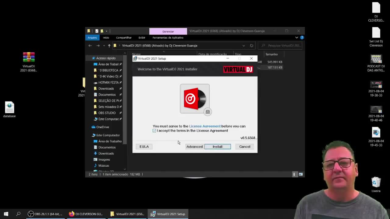The width and height of the screenshot is (390, 219).
Task: Click the Explorer search box
Action: 281,46
